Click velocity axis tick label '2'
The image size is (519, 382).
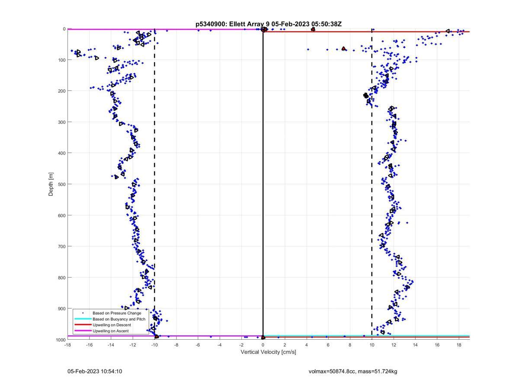click(285, 345)
